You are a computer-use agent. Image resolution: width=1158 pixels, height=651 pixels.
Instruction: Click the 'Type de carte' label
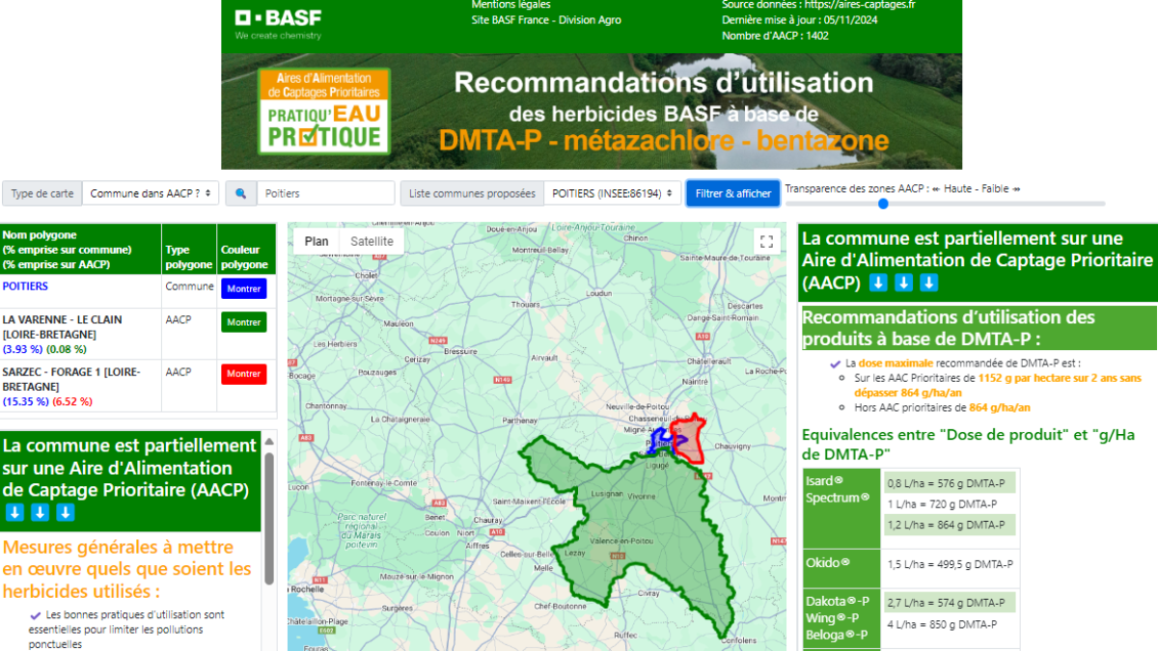coord(42,193)
